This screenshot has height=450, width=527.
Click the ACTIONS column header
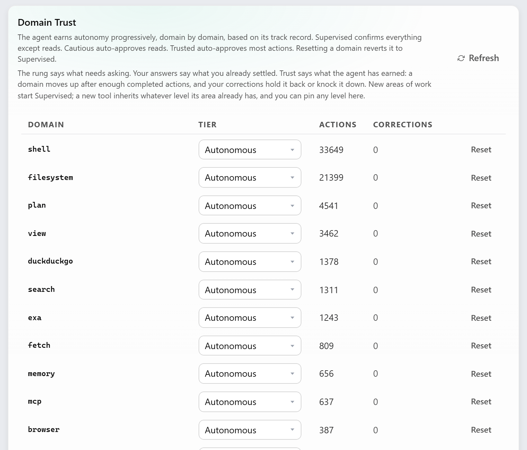(x=338, y=125)
